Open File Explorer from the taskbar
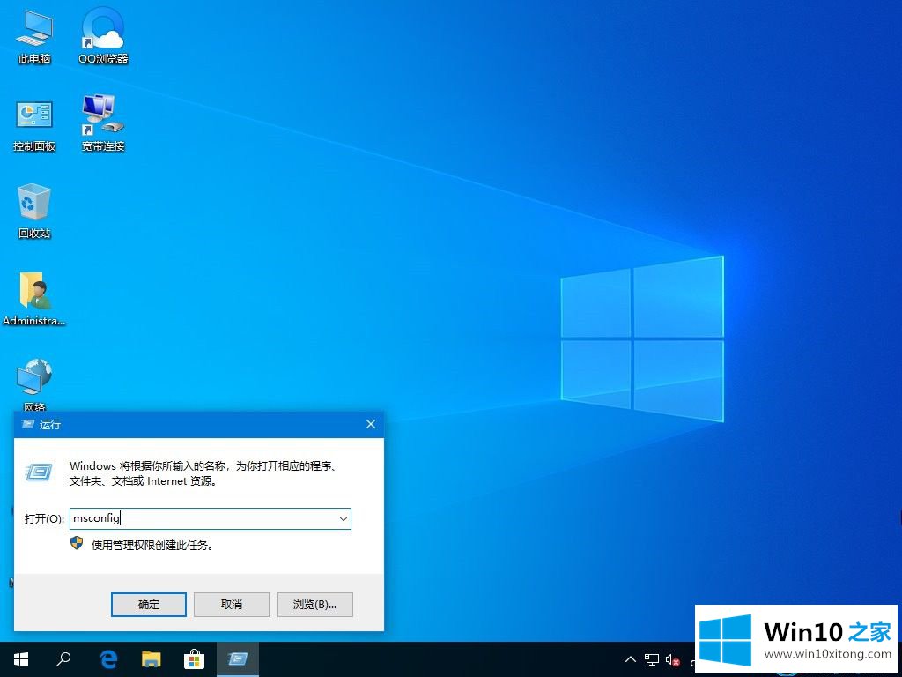This screenshot has width=902, height=677. point(152,659)
